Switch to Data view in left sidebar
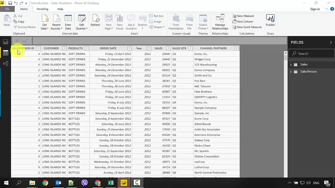The image size is (335, 188). point(5,53)
